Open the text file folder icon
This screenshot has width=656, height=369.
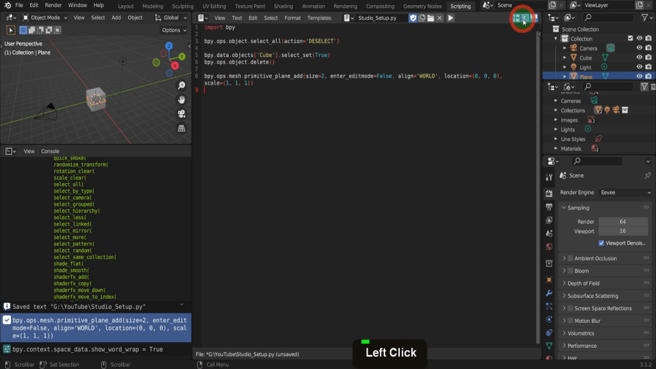click(430, 18)
